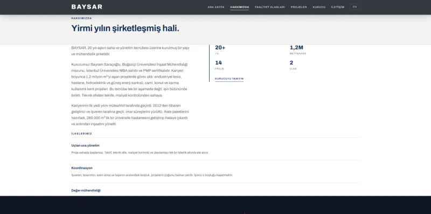Click the 'İLKELERİMİZ' section label

81,134
